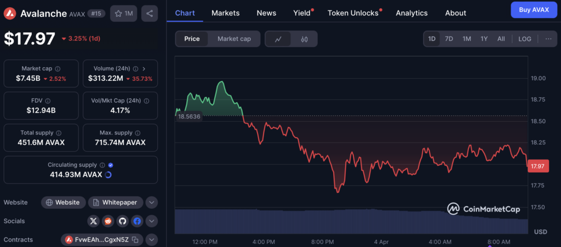This screenshot has width=561, height=247.
Task: Click the circulating supply progress ring
Action: point(108,175)
